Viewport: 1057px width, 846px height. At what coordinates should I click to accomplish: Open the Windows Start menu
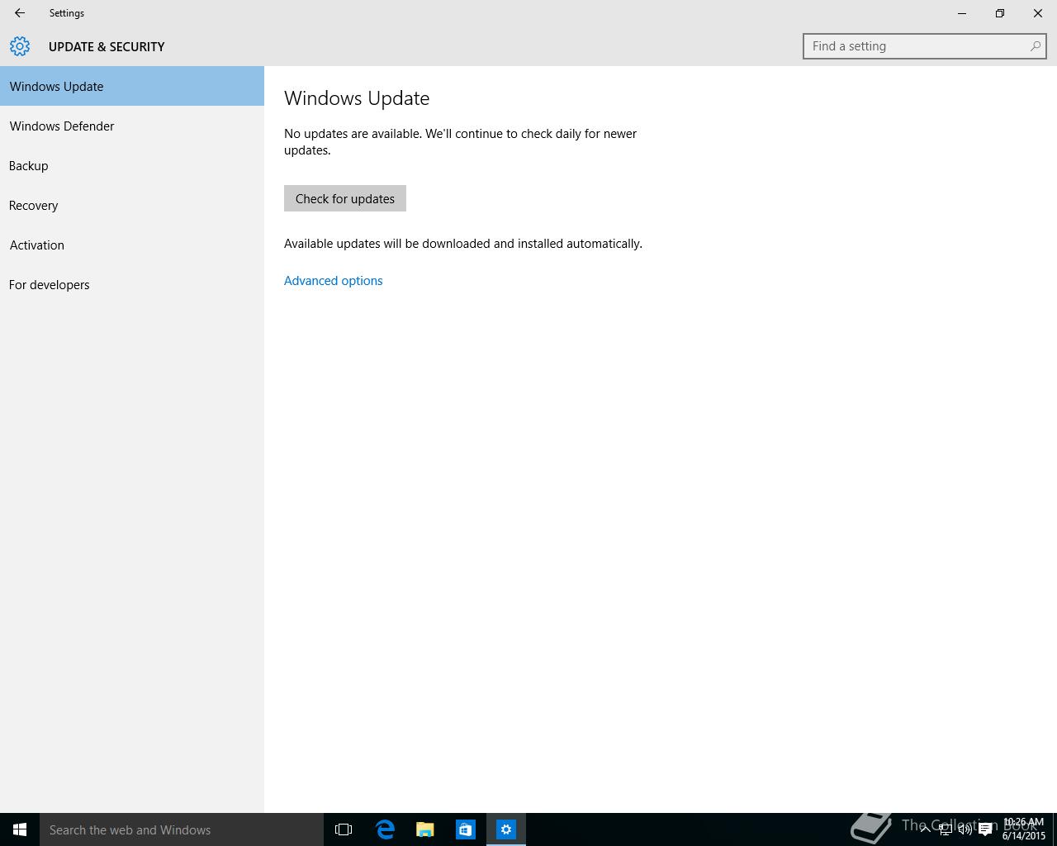[20, 829]
